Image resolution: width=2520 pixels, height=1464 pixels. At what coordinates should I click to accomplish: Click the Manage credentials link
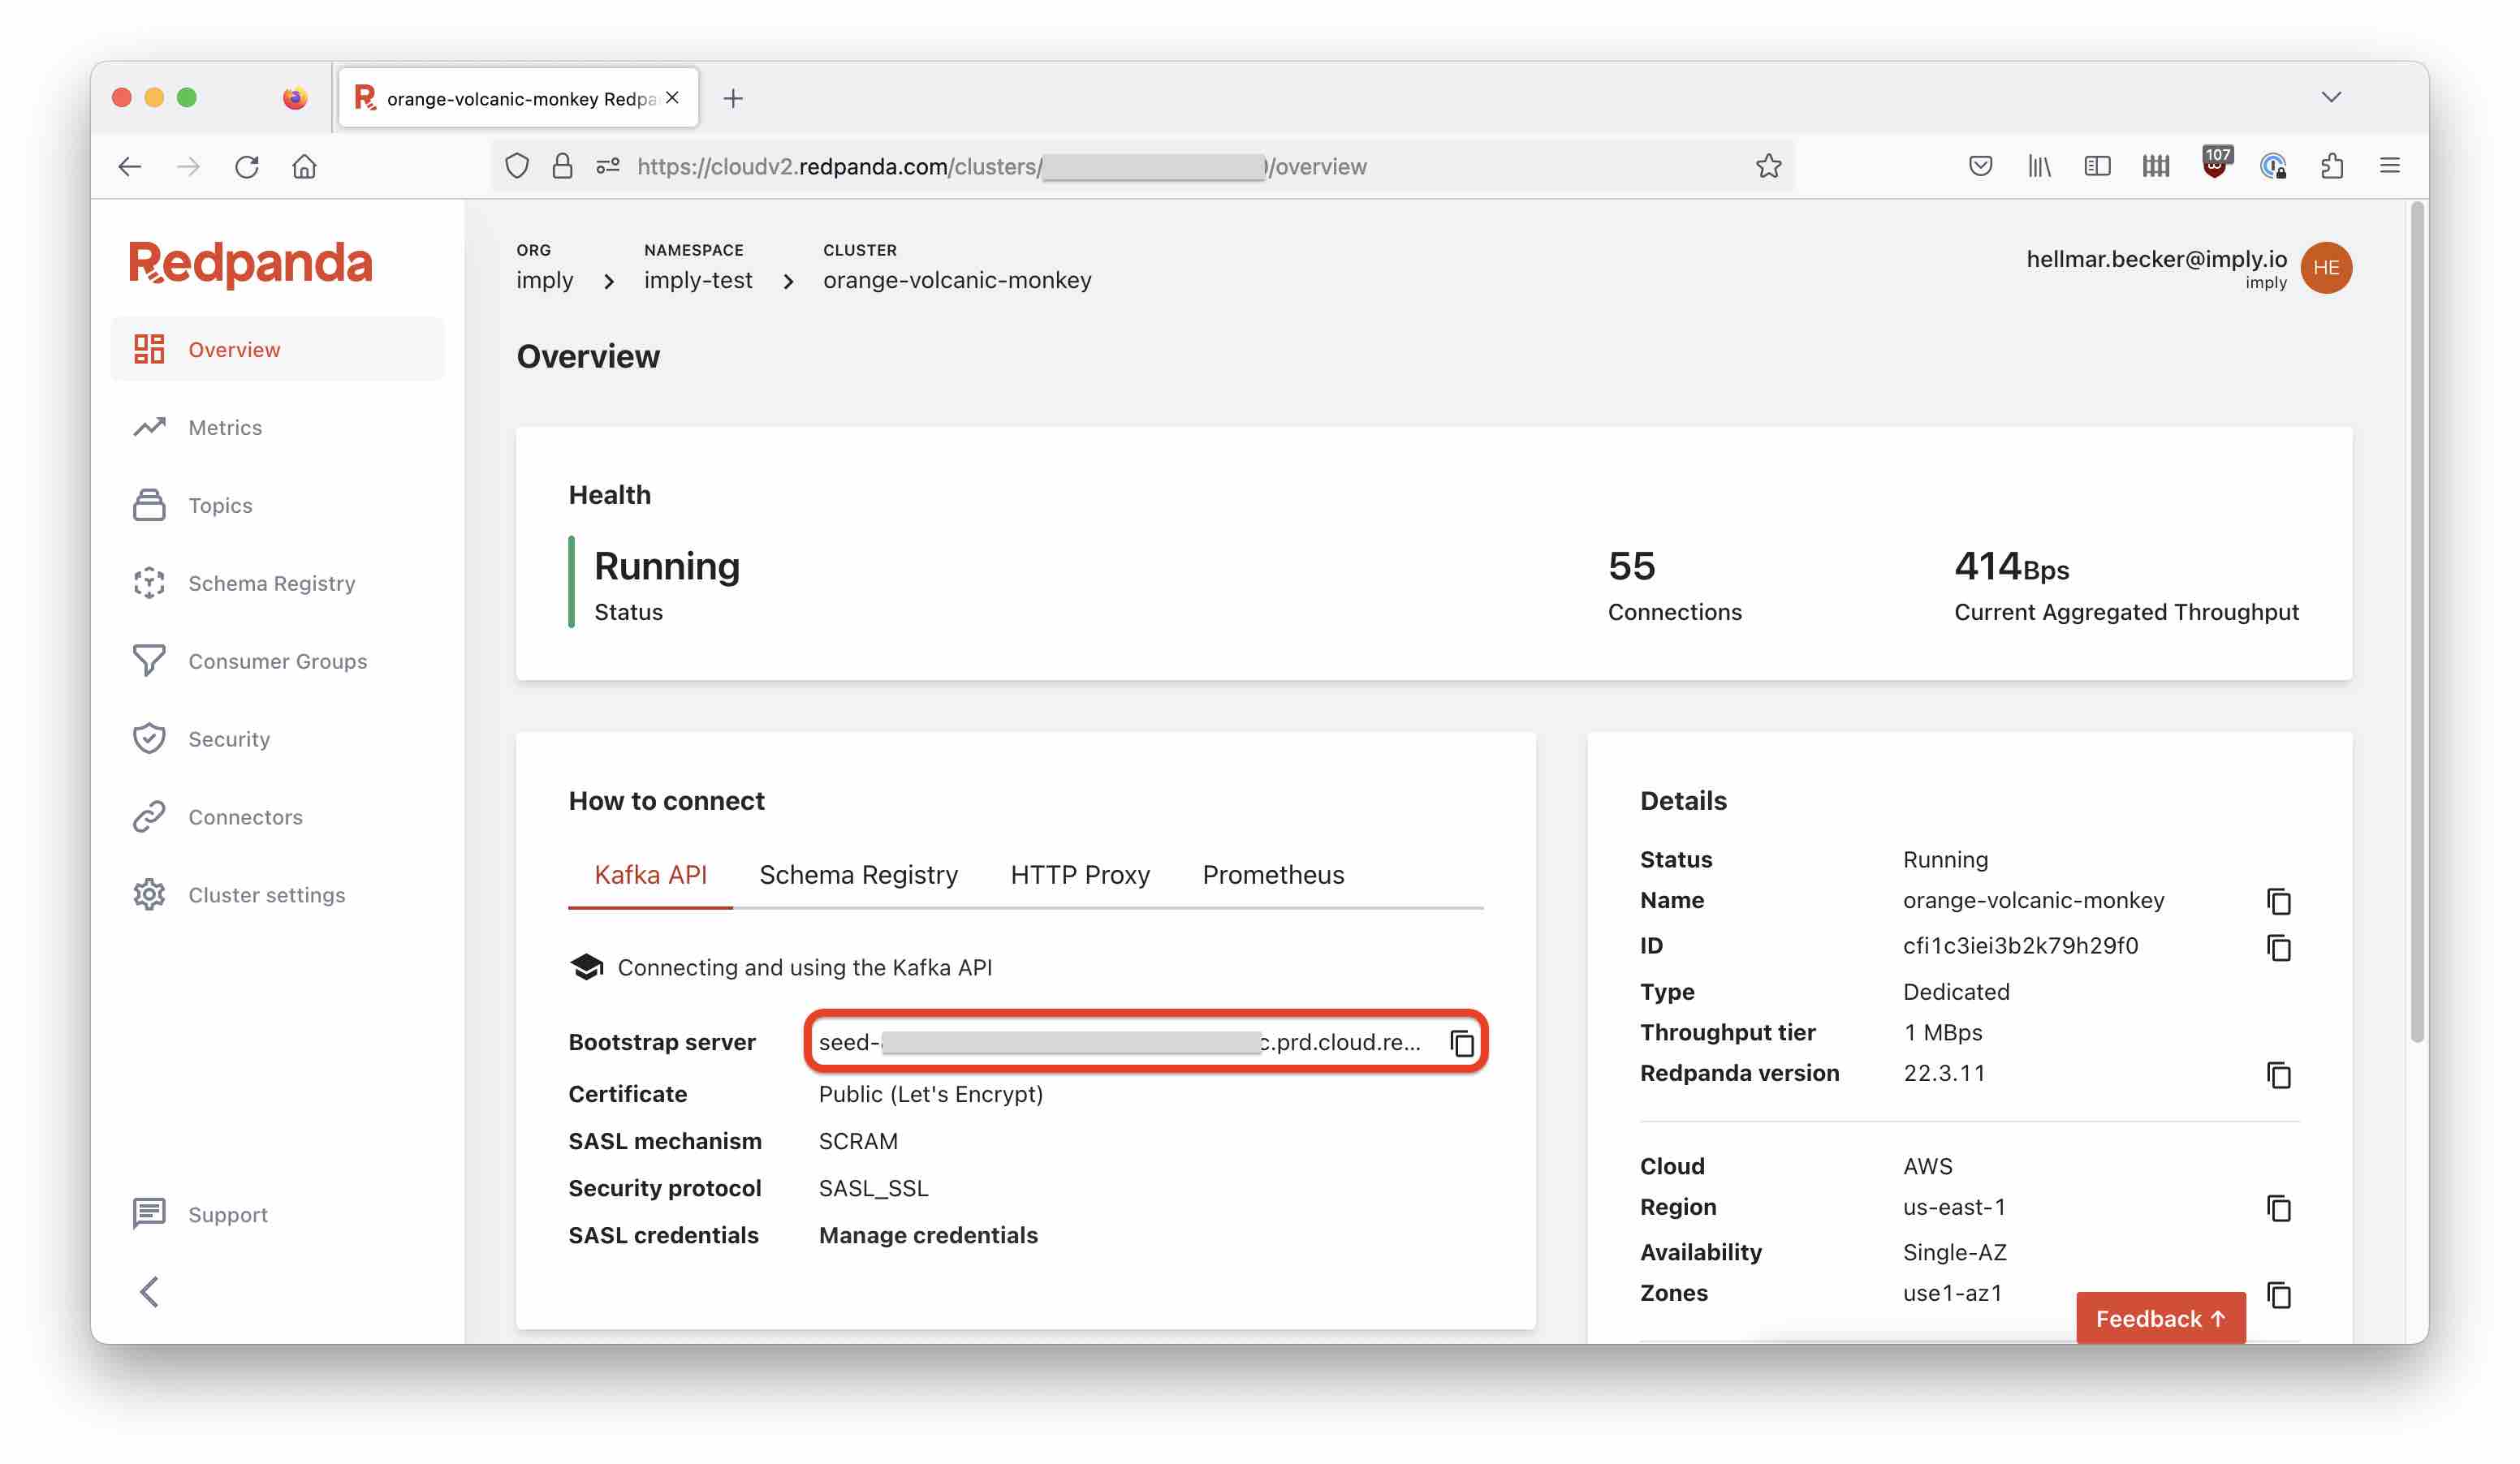[x=928, y=1235]
